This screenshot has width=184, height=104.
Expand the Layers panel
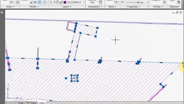pos(67,7)
